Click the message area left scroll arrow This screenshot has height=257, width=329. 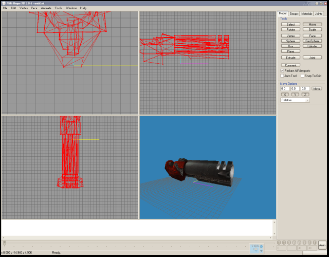[x=4, y=237]
